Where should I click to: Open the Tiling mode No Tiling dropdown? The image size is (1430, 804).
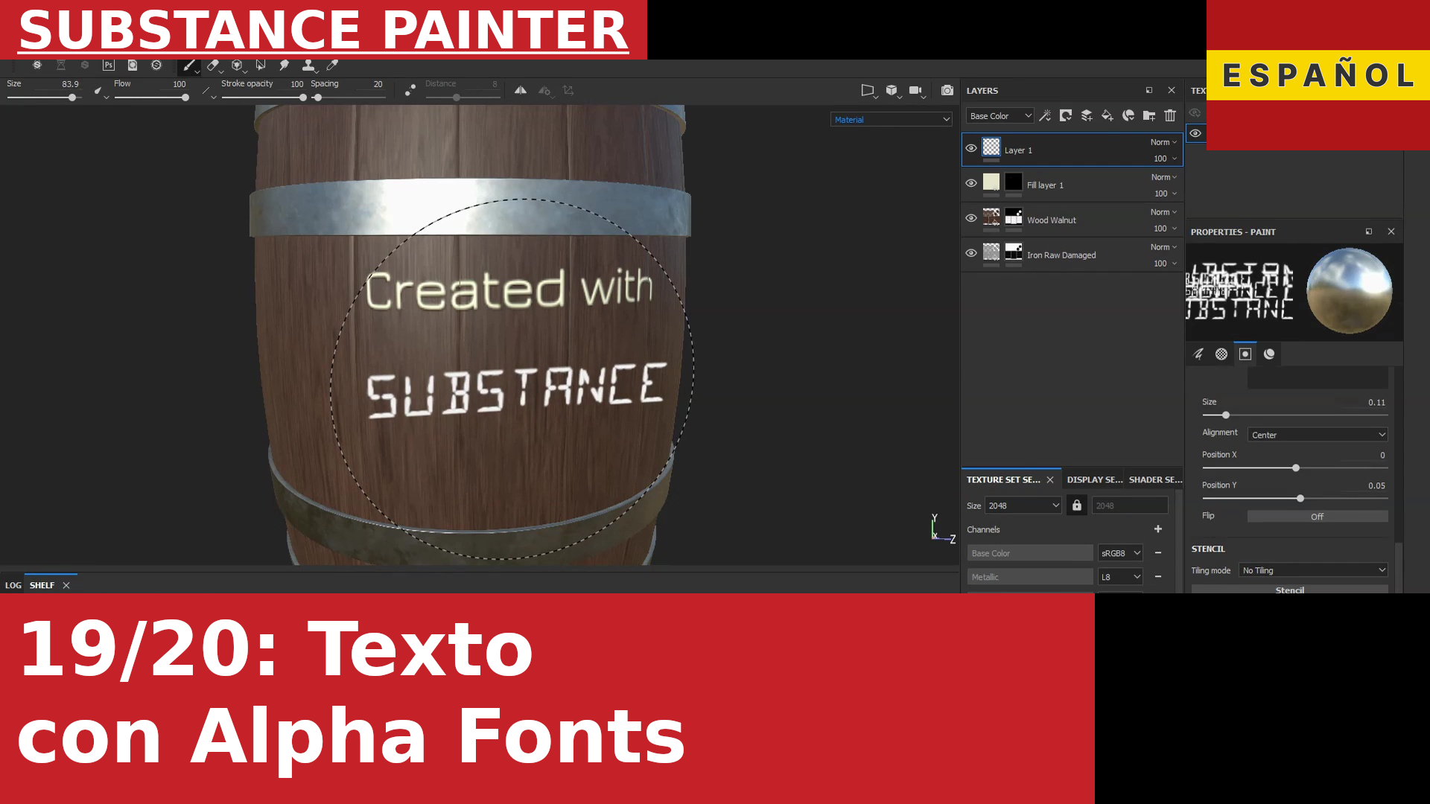click(x=1313, y=570)
